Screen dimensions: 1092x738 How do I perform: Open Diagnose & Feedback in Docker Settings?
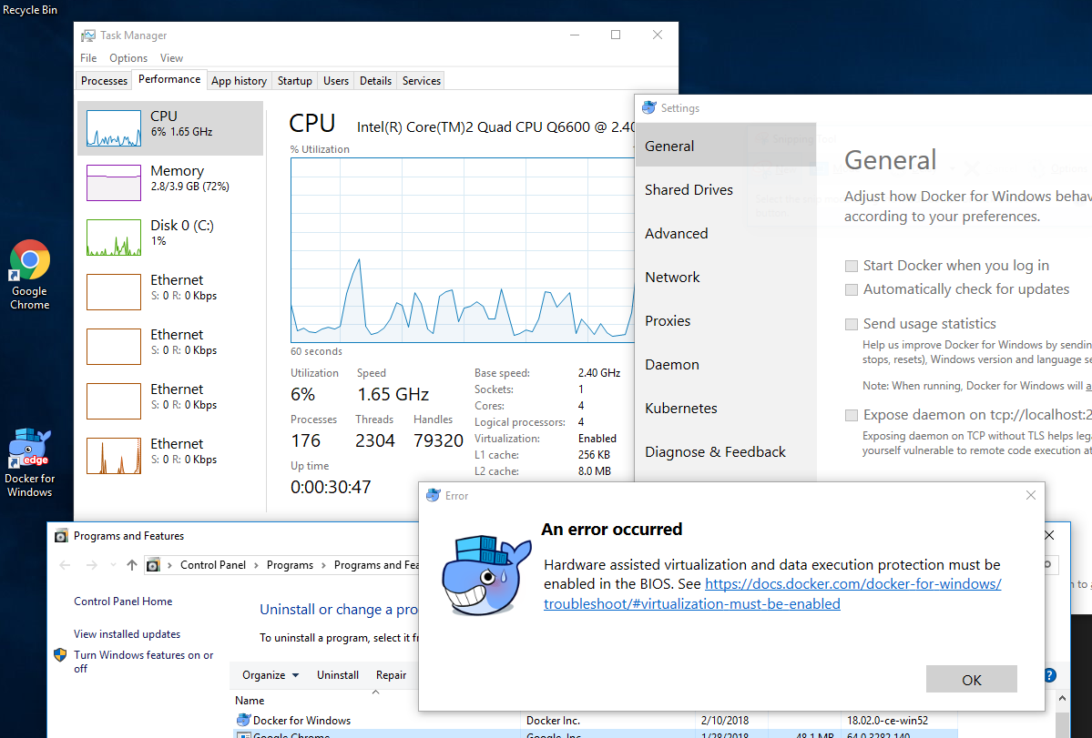coord(725,453)
